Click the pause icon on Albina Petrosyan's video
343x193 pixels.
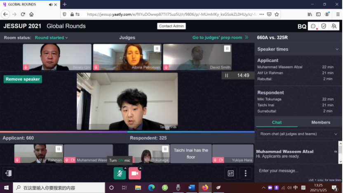tap(157, 49)
